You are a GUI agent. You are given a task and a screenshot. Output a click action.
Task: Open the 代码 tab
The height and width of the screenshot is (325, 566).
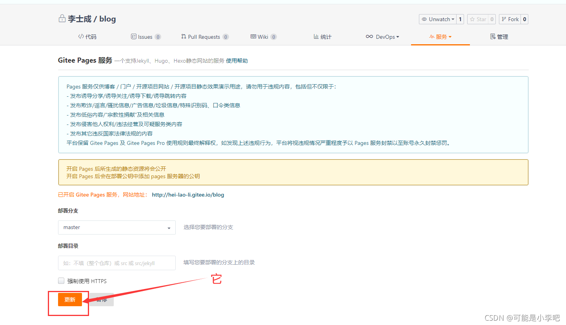[87, 36]
